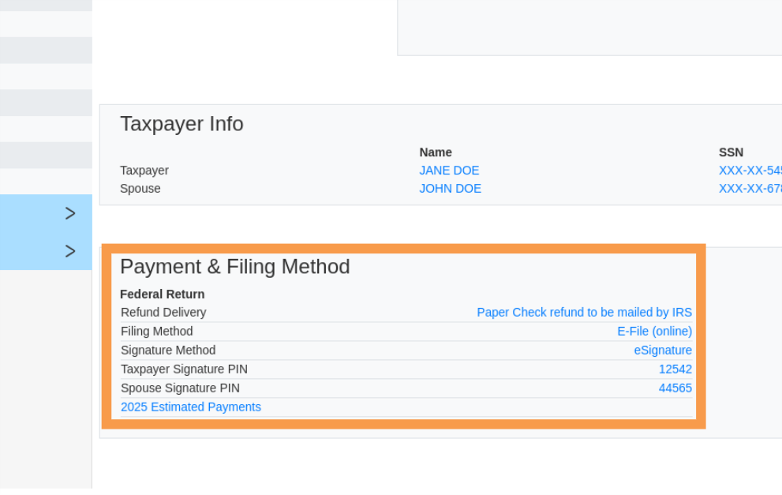The height and width of the screenshot is (495, 782).
Task: Select the Taxpayer Info panel heading
Action: pos(181,124)
